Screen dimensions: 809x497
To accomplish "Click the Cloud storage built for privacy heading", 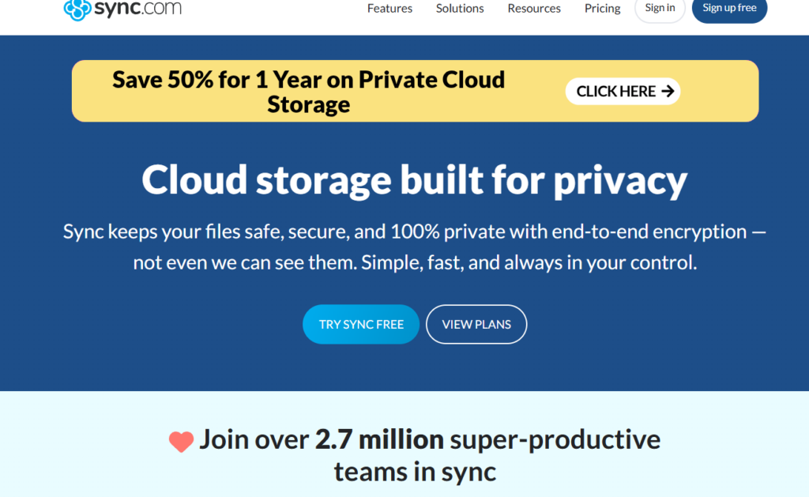I will tap(414, 179).
